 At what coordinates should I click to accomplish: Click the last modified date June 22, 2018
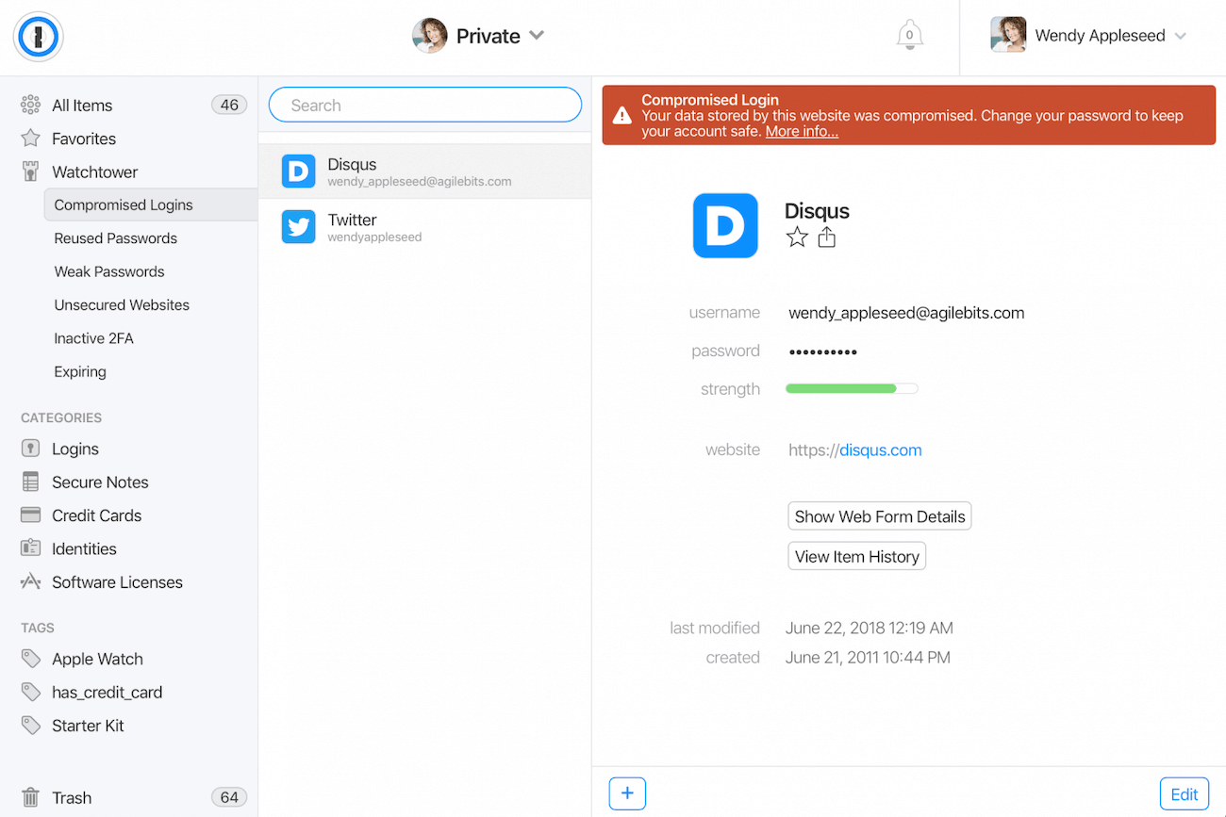[x=870, y=628]
